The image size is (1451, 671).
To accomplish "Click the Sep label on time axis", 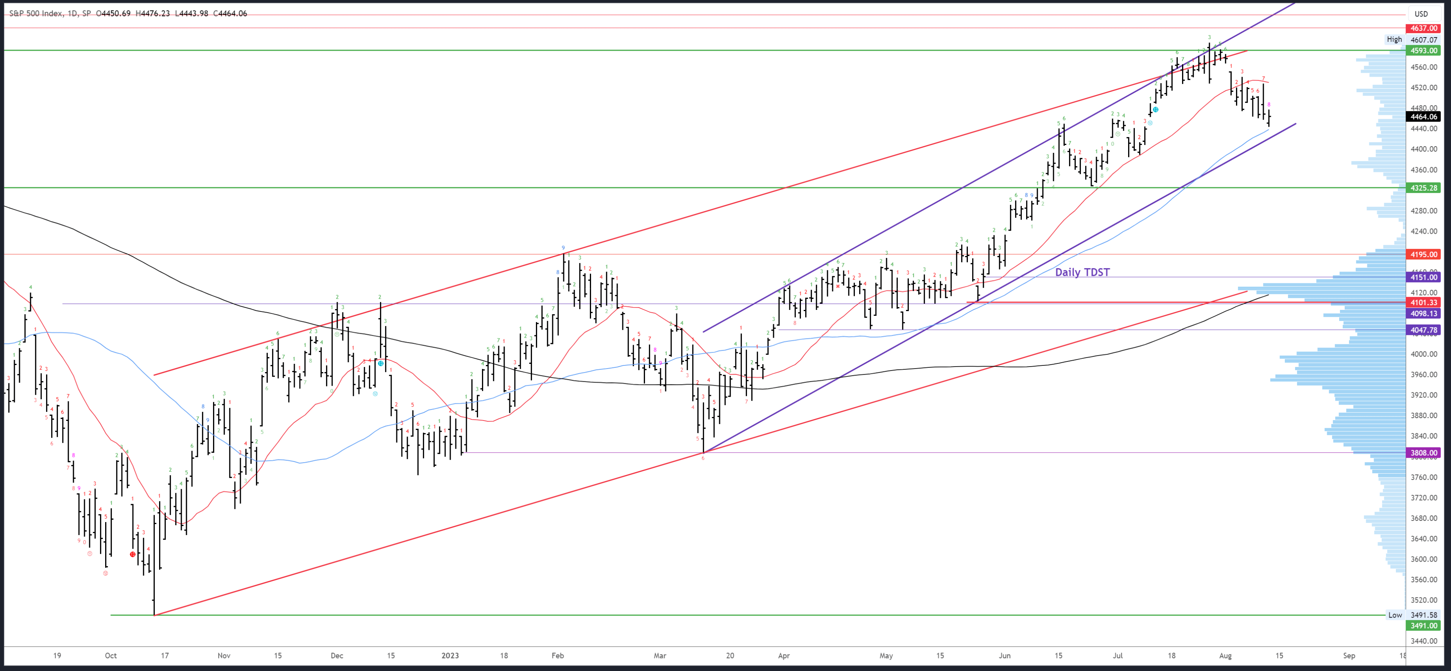I will (x=1349, y=655).
